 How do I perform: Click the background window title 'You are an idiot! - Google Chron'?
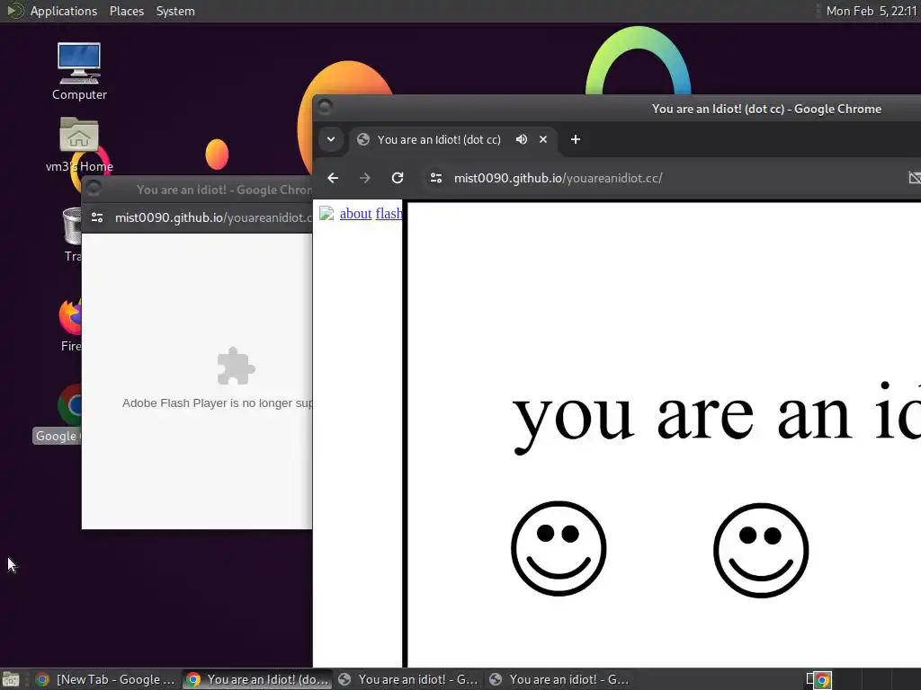click(224, 190)
